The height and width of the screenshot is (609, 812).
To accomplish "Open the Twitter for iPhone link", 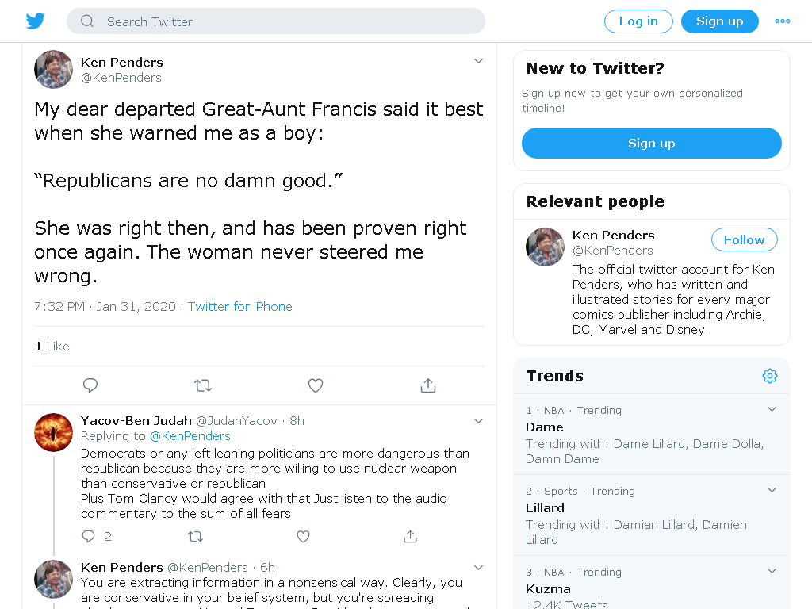I will pos(239,307).
